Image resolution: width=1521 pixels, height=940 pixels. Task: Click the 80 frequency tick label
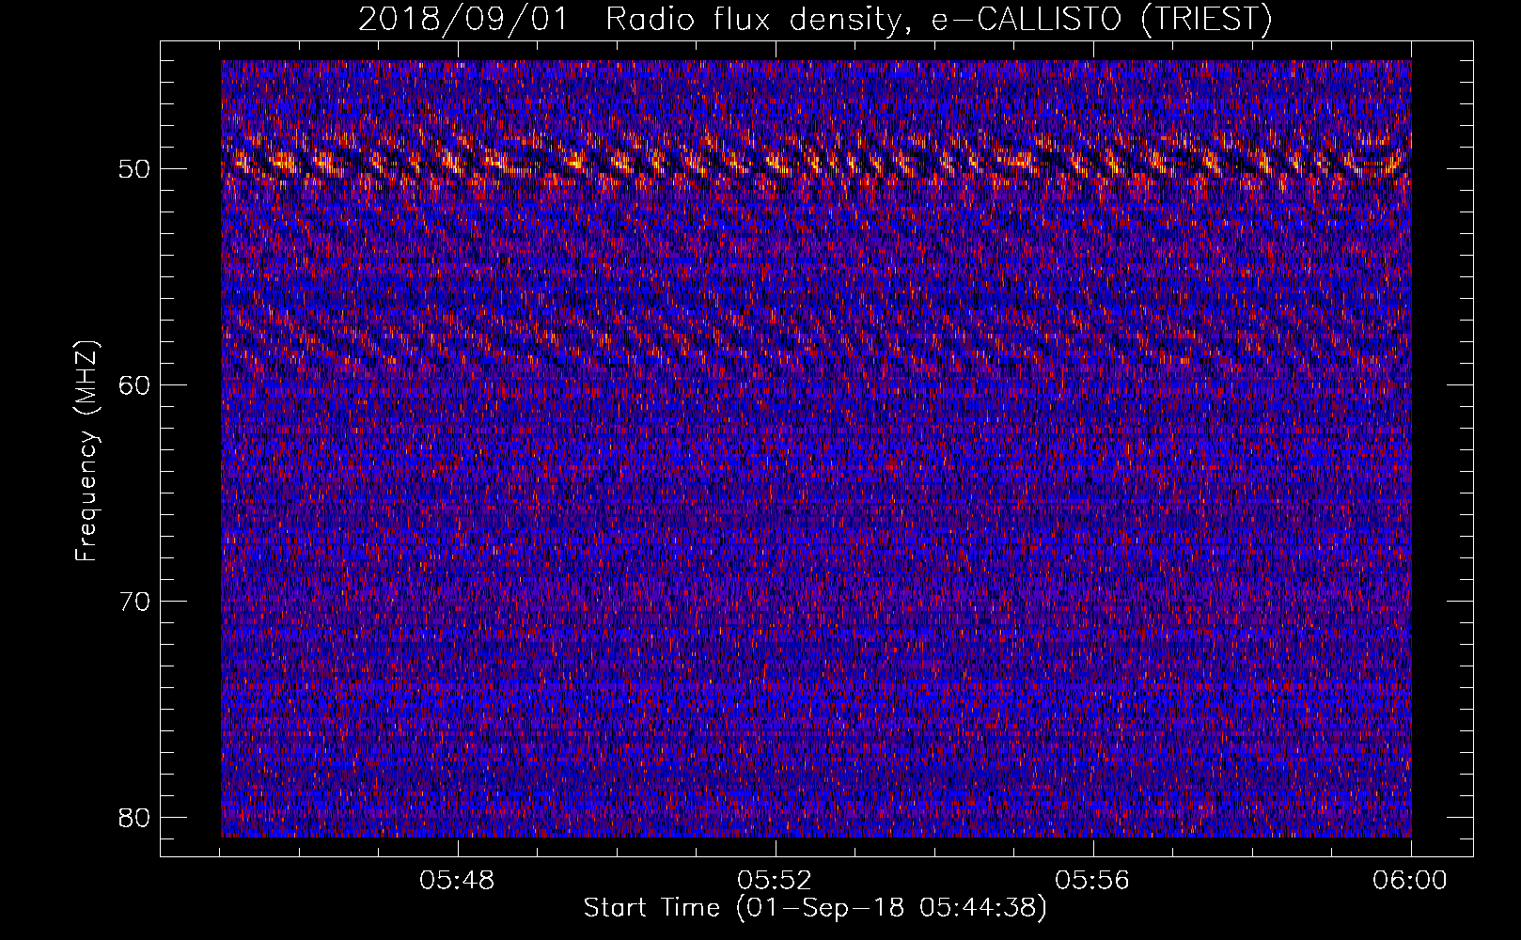(x=135, y=818)
